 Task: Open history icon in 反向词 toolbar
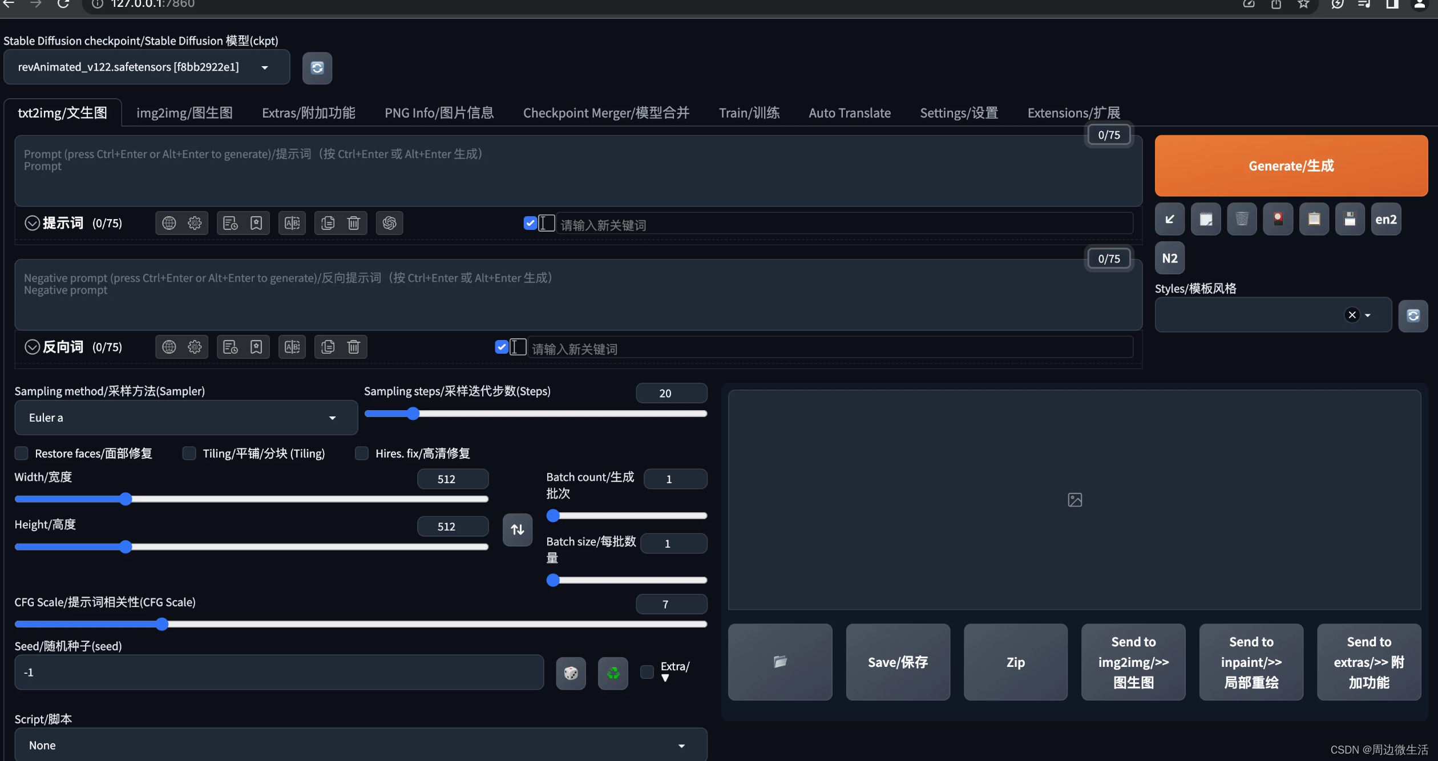point(231,347)
